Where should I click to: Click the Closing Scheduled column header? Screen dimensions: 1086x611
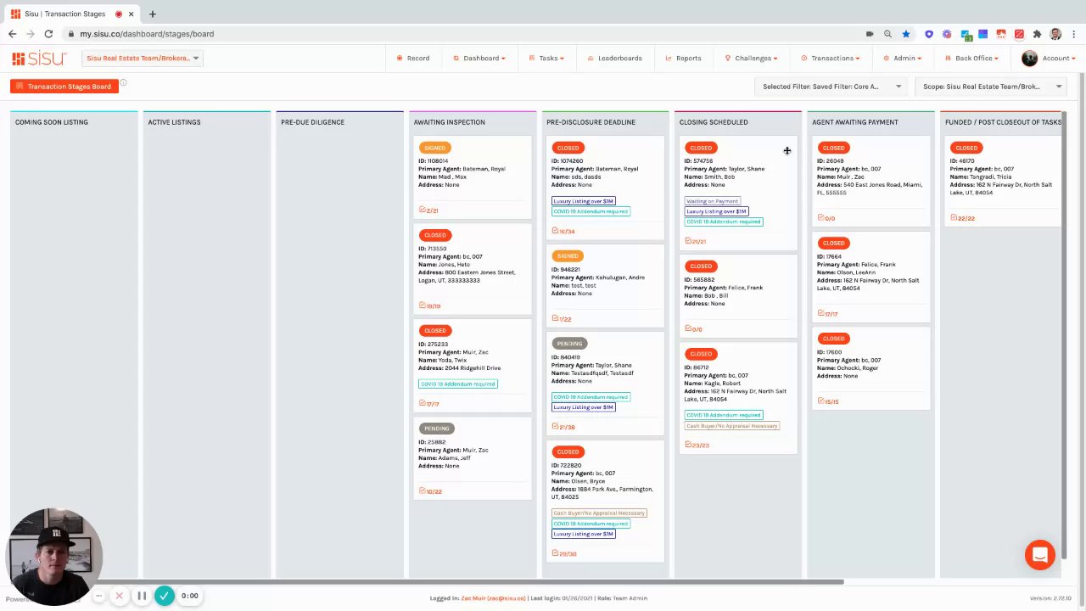[714, 122]
